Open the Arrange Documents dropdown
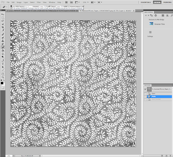The image size is (173, 157). tap(93, 2)
